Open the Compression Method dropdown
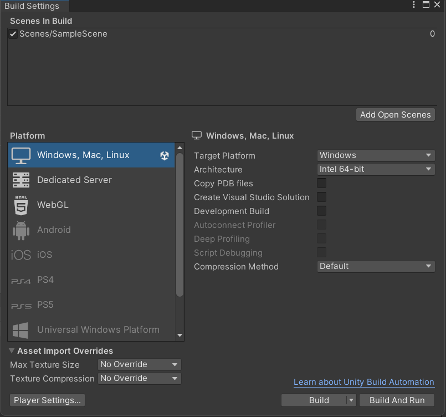Viewport: 446px width, 417px height. 376,266
